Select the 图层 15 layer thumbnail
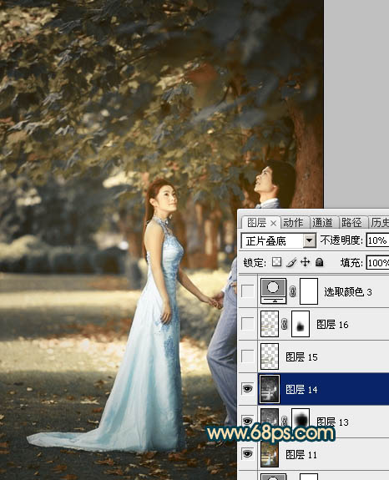 (270, 356)
